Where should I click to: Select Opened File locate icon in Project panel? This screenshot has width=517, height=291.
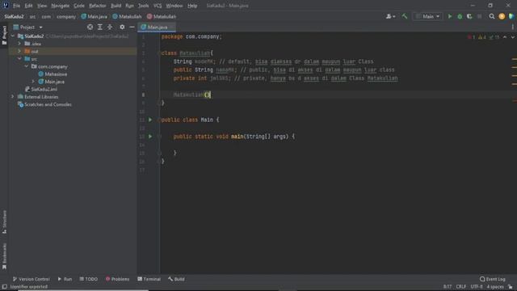90,27
